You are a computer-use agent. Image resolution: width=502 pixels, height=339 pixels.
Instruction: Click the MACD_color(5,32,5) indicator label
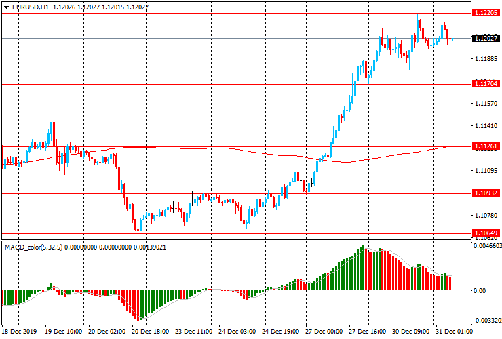click(34, 247)
